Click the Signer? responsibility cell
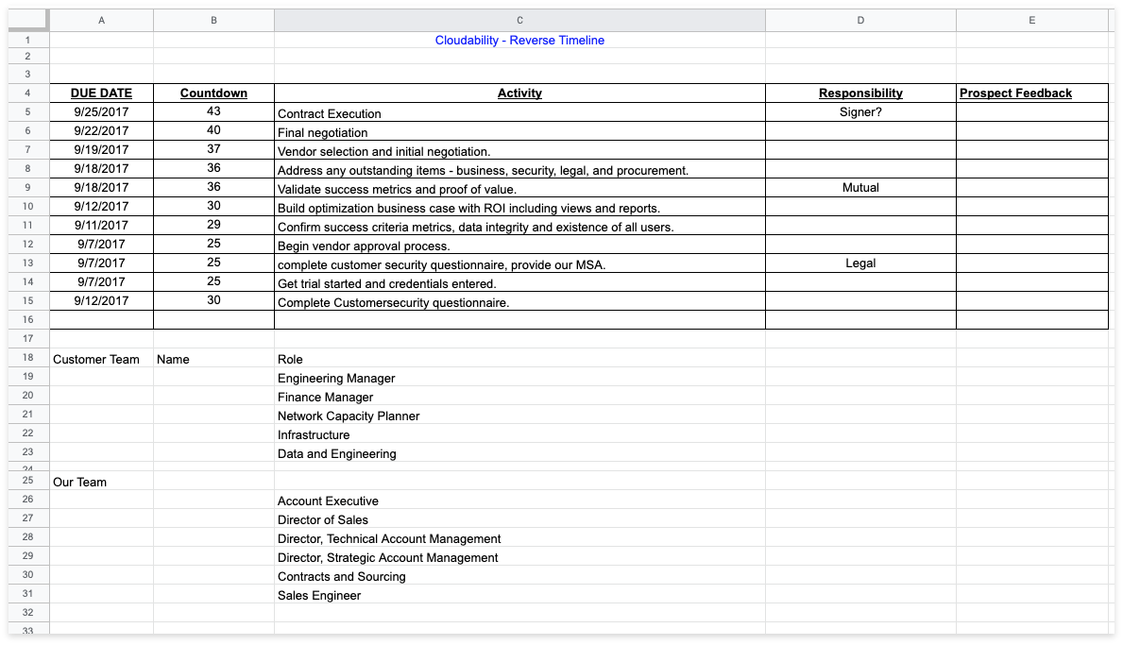Image resolution: width=1123 pixels, height=645 pixels. 860,111
